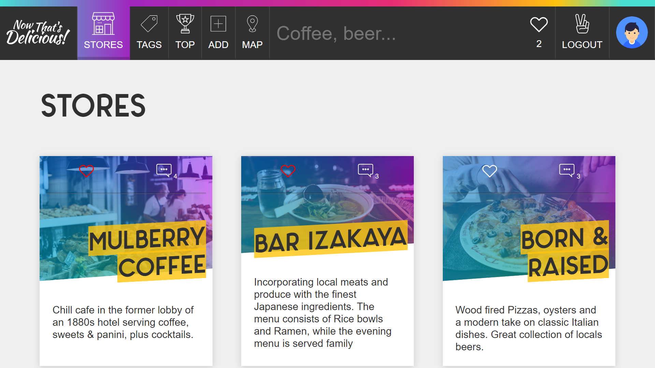Open the Map pin icon
The image size is (655, 368).
click(x=252, y=23)
